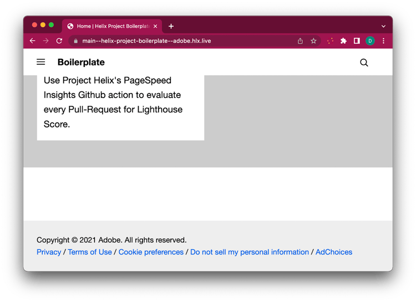Reload the page
The width and height of the screenshot is (416, 302).
[x=59, y=41]
